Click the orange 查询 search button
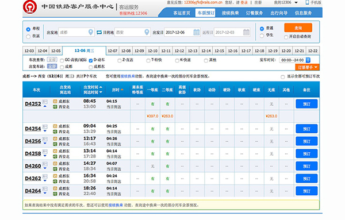This screenshot has height=220, width=345. coord(298,28)
